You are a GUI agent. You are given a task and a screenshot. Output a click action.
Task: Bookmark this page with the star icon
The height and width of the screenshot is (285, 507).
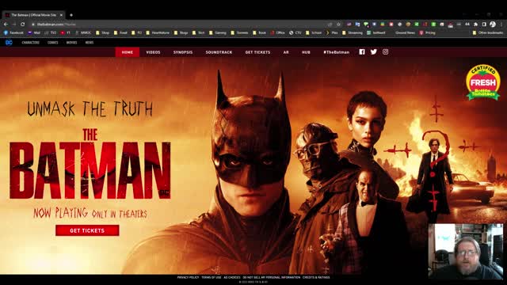point(338,25)
